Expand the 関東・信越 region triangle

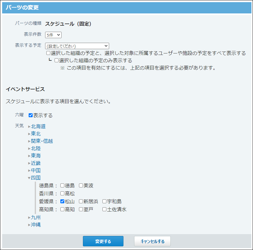click(29, 141)
